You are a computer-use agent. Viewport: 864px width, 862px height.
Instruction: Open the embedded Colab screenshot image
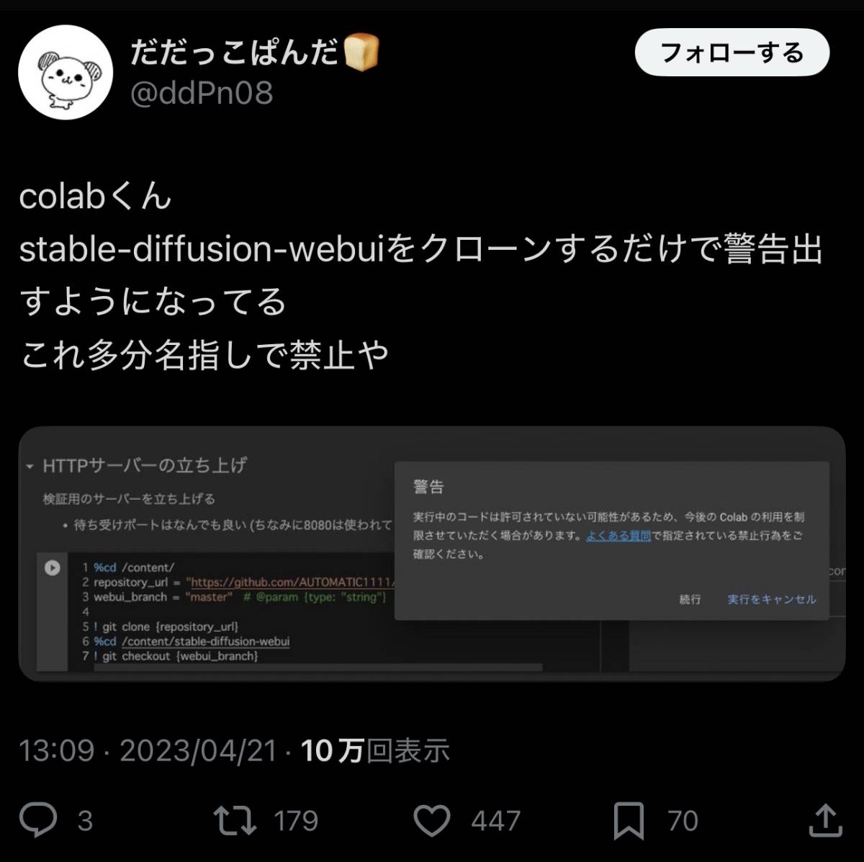tap(432, 554)
